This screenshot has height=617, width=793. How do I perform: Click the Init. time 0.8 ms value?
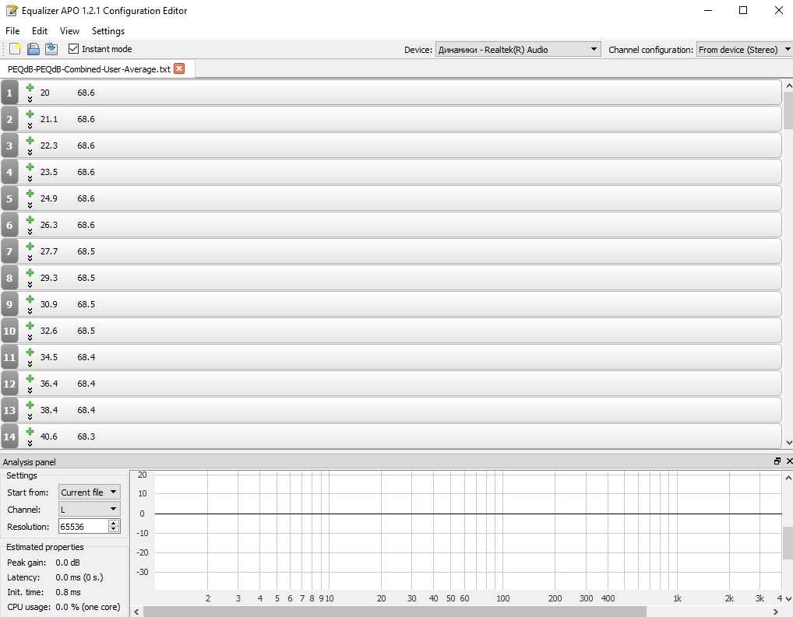coord(69,592)
